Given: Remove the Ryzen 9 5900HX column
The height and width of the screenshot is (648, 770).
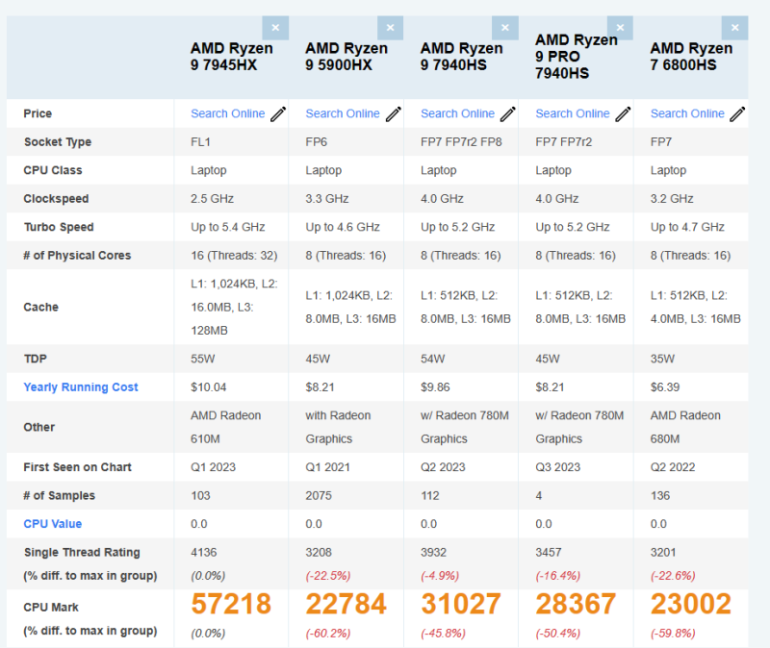Looking at the screenshot, I should [391, 28].
